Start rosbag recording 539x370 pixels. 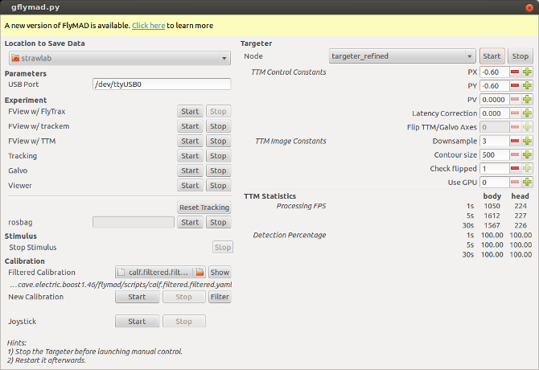coord(190,222)
